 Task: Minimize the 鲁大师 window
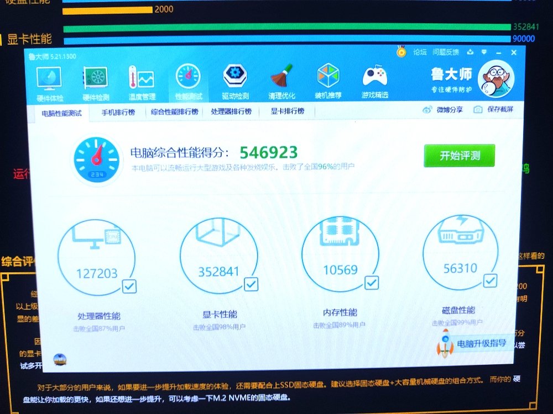tap(499, 53)
